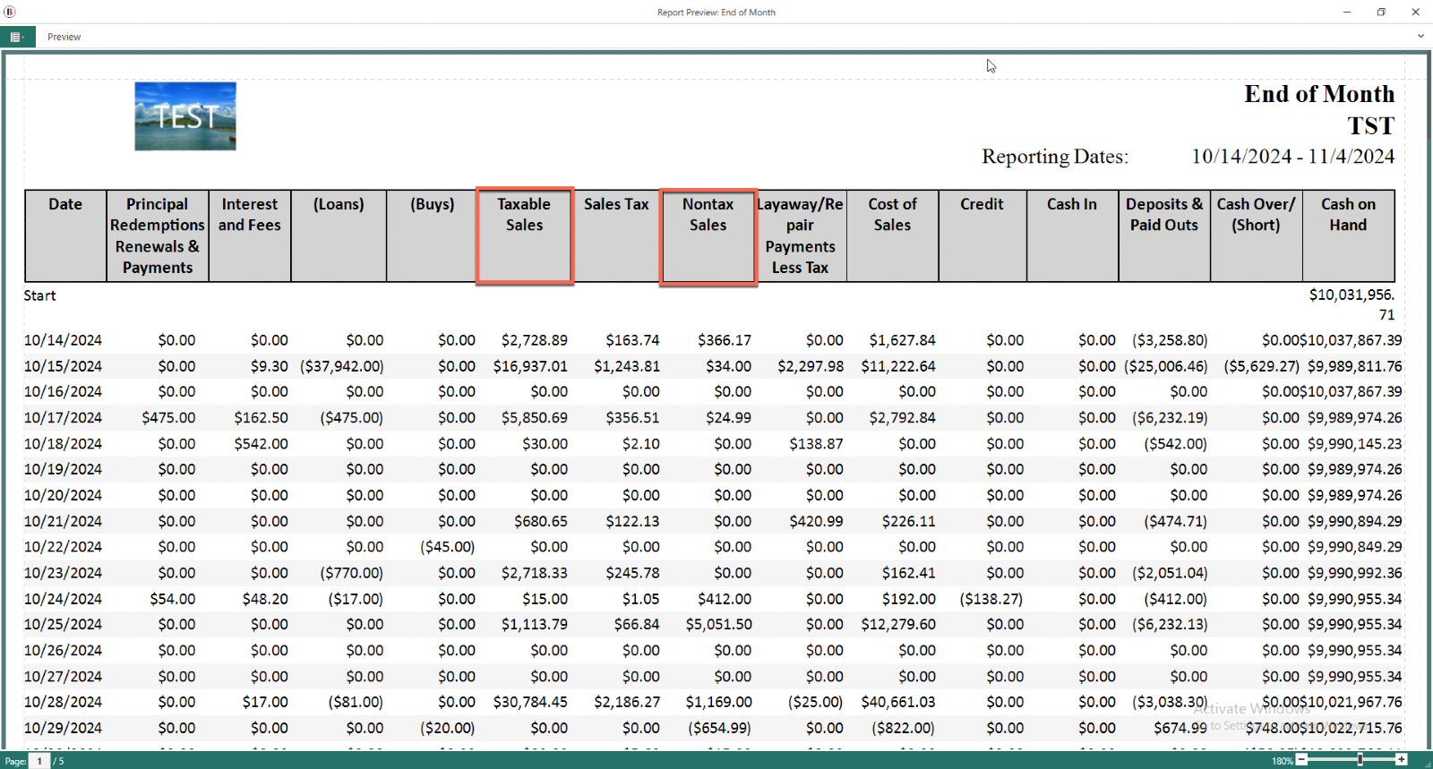Viewport: 1433px width, 769px height.
Task: Open the green file menu button
Action: click(17, 37)
